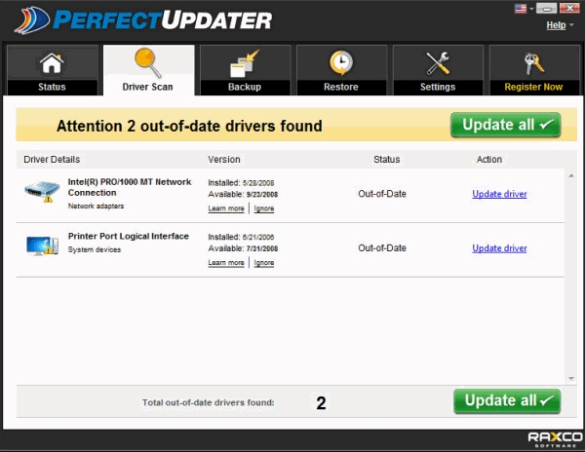Click the Installed: 5/28/2008 date

[x=241, y=183]
